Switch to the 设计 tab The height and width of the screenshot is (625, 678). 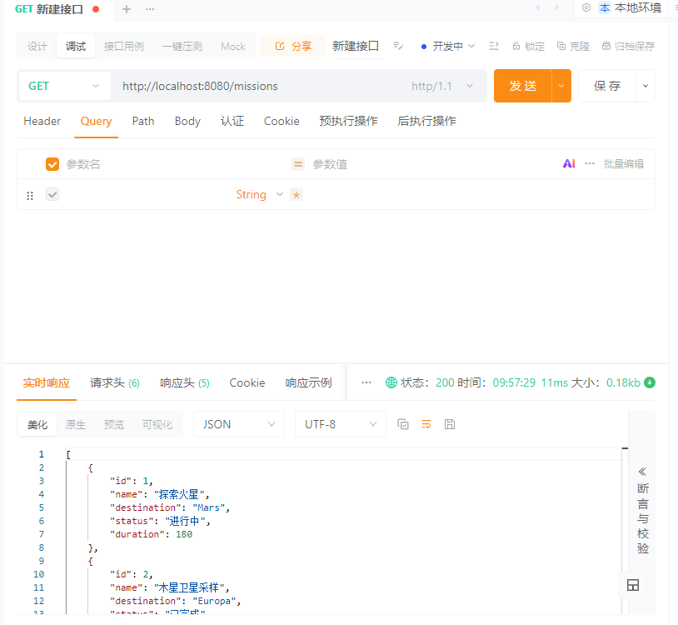point(37,47)
